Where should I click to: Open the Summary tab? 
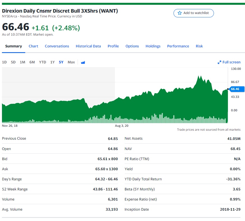(13, 46)
